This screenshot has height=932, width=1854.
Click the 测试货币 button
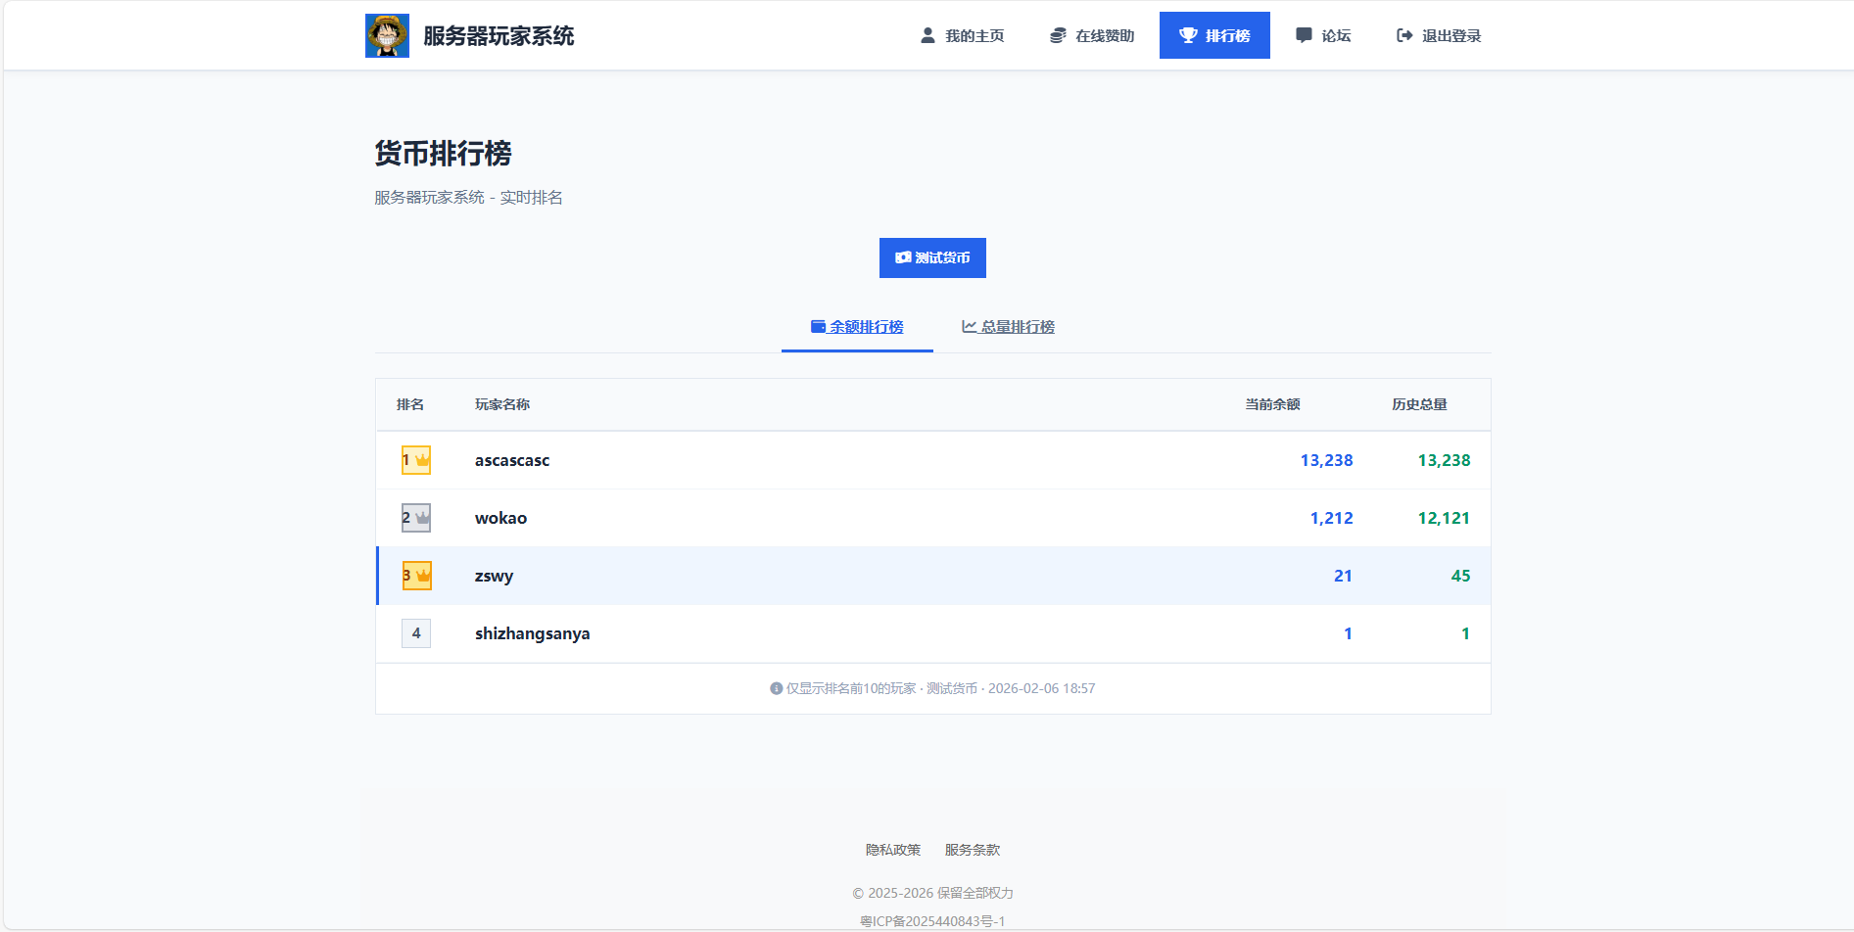[x=931, y=257]
